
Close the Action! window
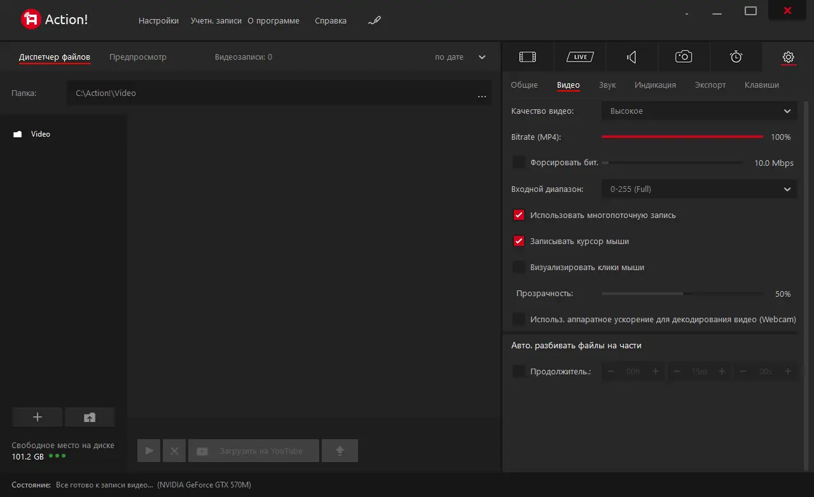(x=788, y=10)
